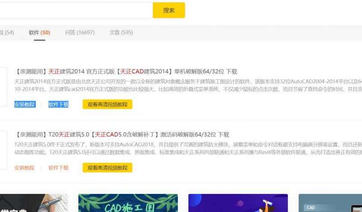Viewport: 362px width, 212px height.
Task: Click 软件下载 for 天正建筑2014
Action: 58,104
